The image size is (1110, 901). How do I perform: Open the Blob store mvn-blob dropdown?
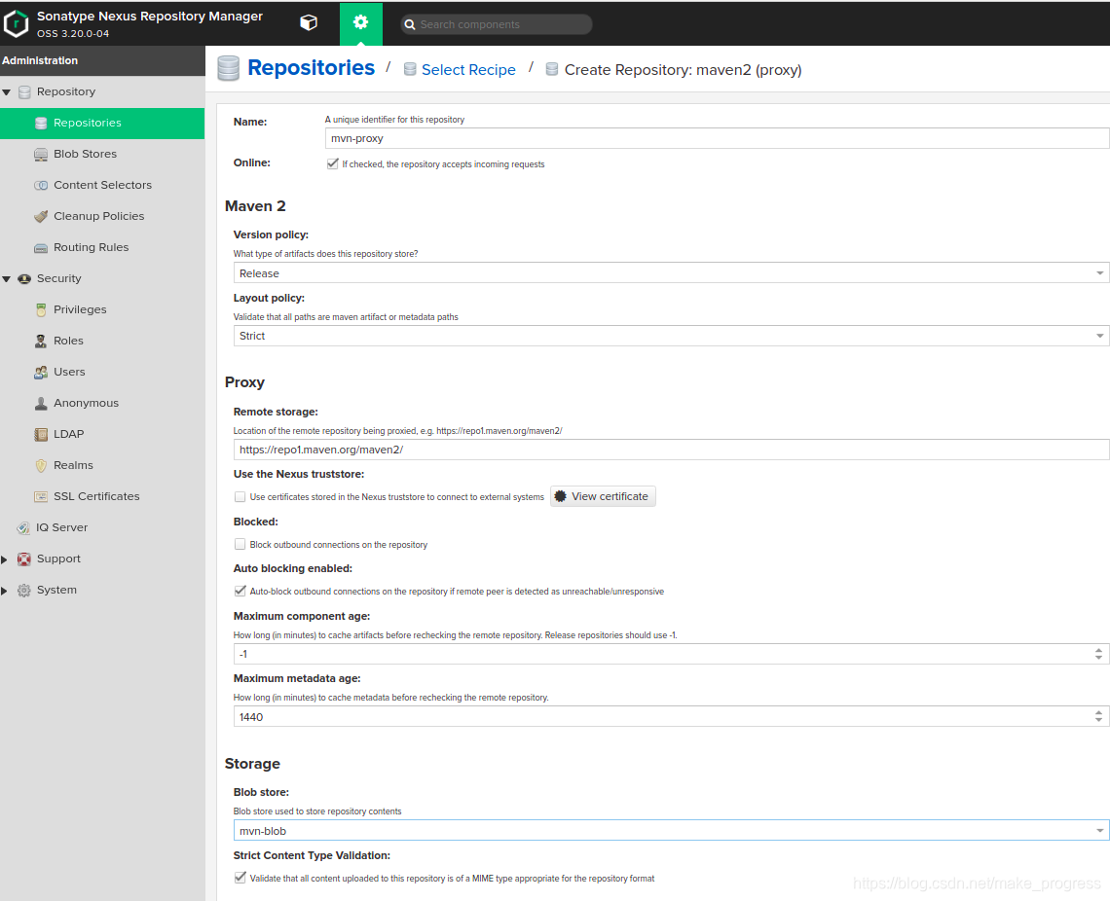(x=1099, y=830)
